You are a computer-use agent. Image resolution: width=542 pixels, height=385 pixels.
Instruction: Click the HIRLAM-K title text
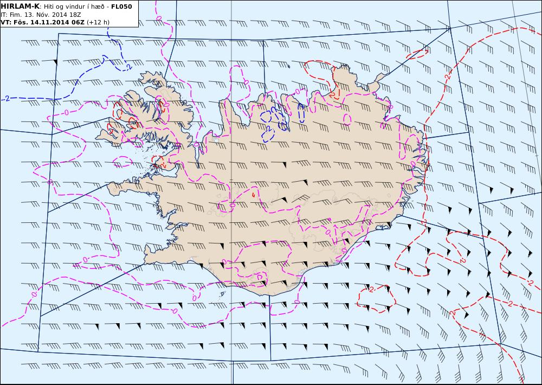[21, 7]
